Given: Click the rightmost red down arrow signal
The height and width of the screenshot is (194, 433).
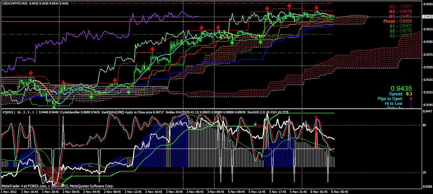Looking at the screenshot, I should pyautogui.click(x=317, y=8).
